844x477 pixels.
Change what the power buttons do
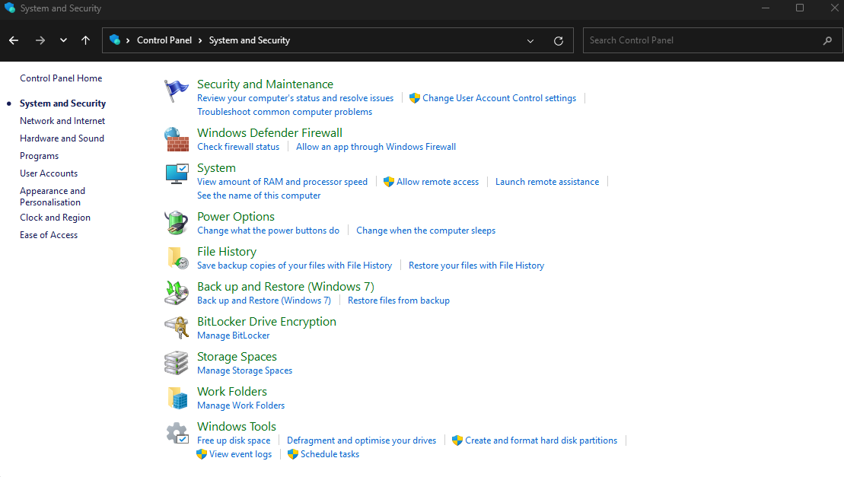point(268,231)
